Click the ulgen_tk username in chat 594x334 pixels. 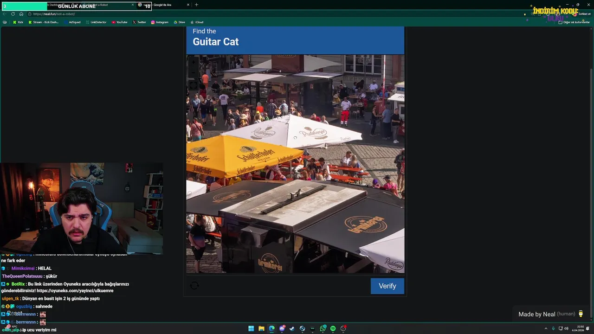click(x=10, y=299)
